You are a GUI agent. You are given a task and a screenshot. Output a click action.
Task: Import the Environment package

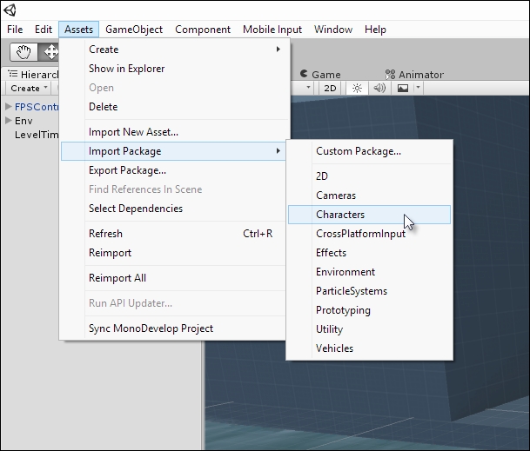[370, 272]
